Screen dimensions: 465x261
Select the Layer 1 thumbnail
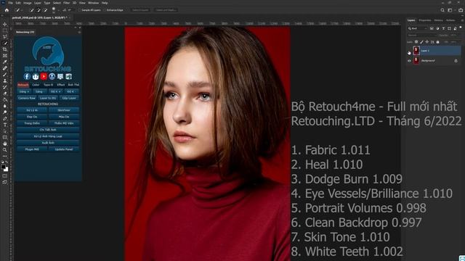click(x=416, y=51)
